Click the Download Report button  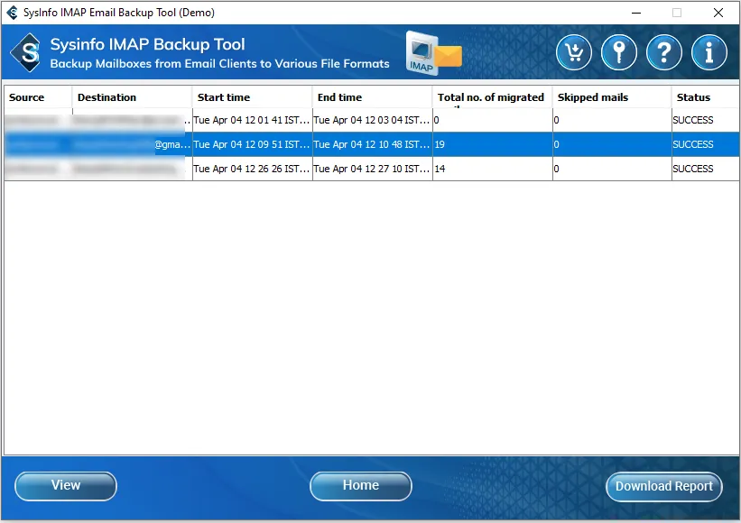(663, 486)
